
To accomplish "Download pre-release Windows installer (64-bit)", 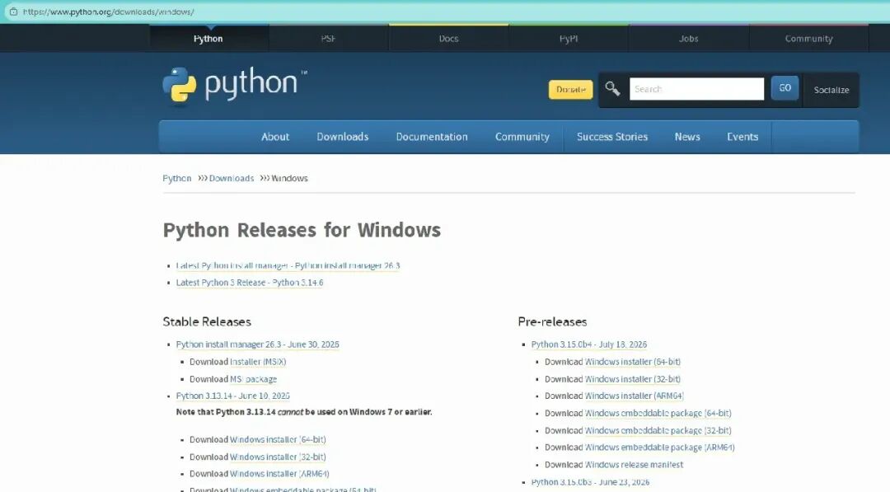I will 633,362.
